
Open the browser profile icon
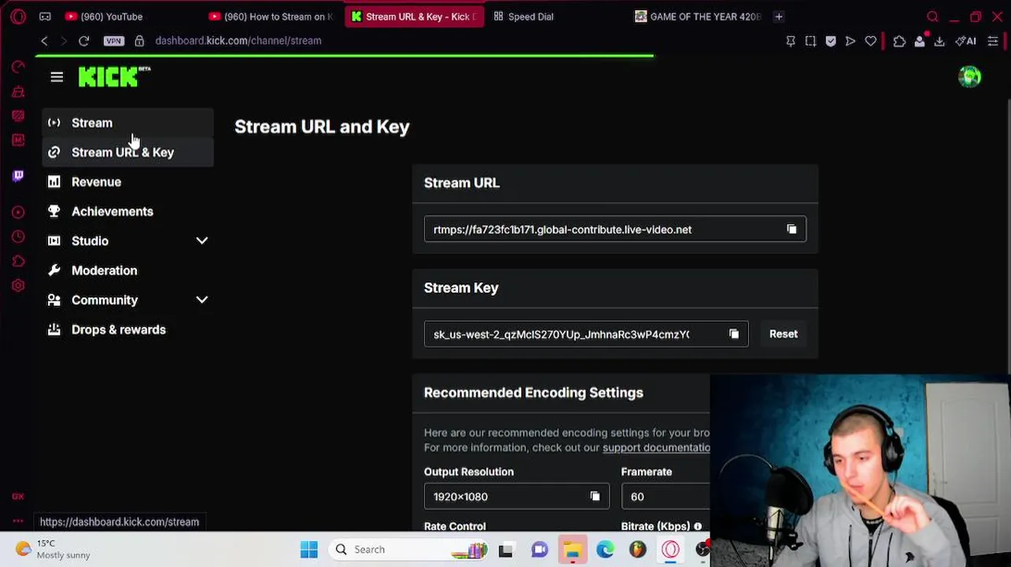[919, 41]
